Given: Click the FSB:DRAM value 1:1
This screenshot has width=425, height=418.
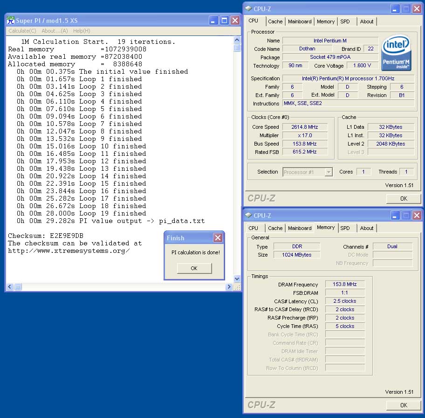Looking at the screenshot, I should pyautogui.click(x=345, y=293).
